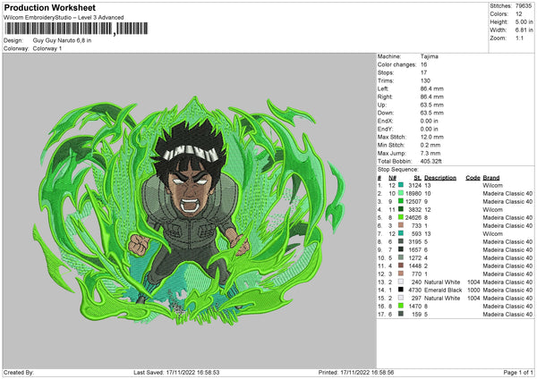This screenshot has width=537, height=379.
Task: Click thread code 1000 in row 14
Action: pos(473,291)
